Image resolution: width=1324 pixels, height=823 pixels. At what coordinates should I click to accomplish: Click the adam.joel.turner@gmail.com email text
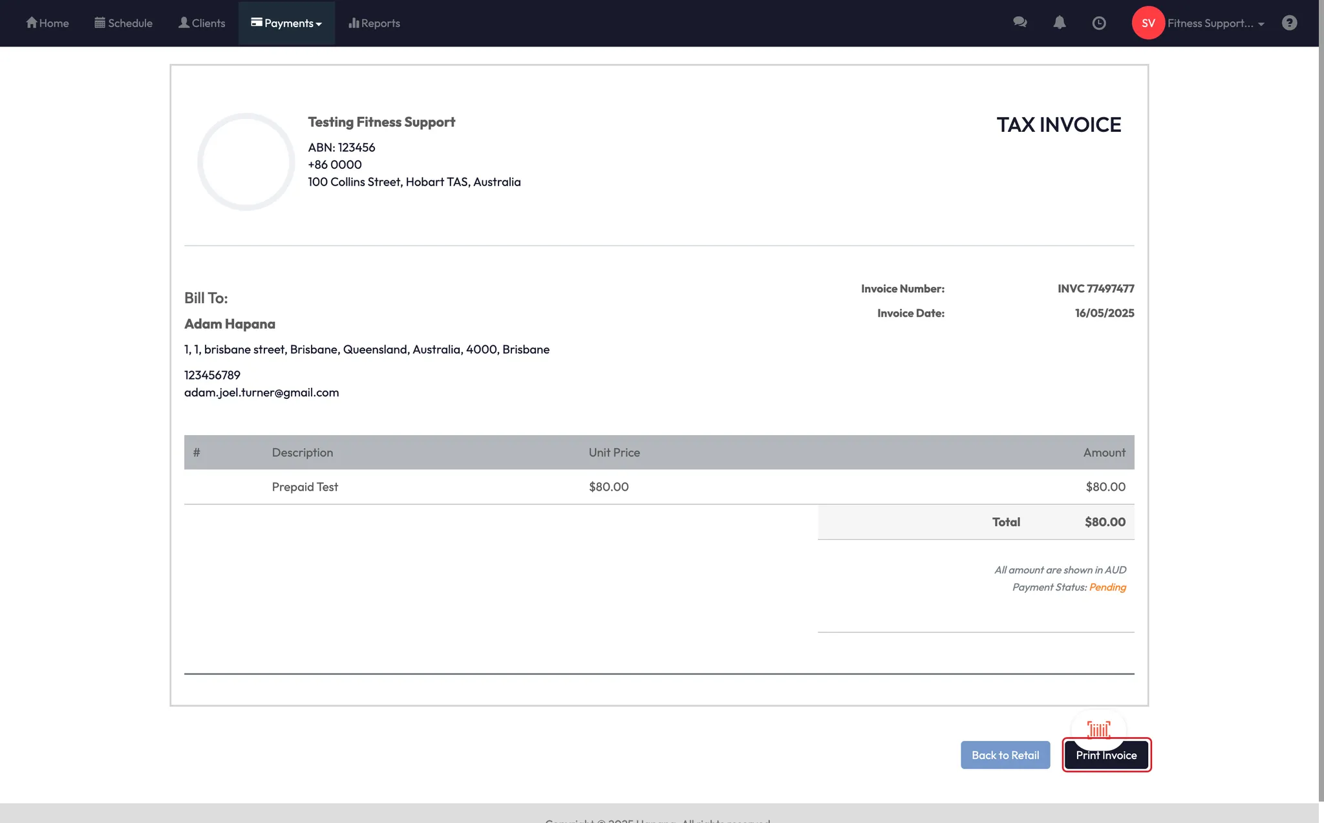(261, 392)
